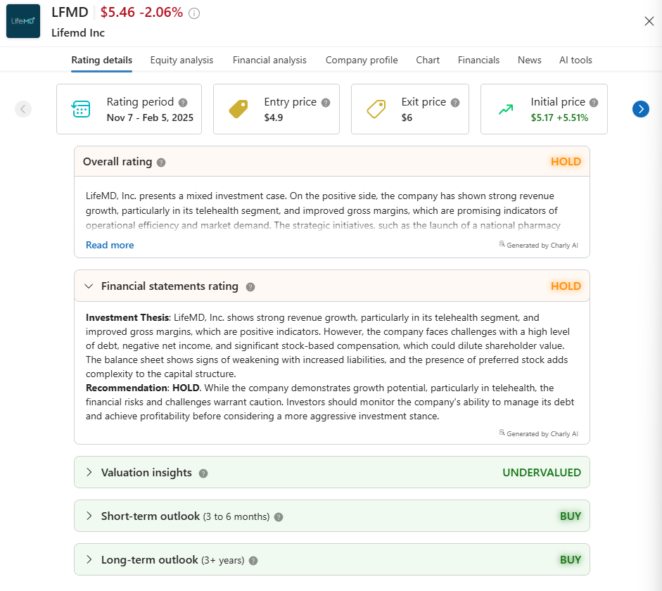Image resolution: width=662 pixels, height=591 pixels.
Task: Click the HOLD label of Financial statements rating
Action: 566,286
